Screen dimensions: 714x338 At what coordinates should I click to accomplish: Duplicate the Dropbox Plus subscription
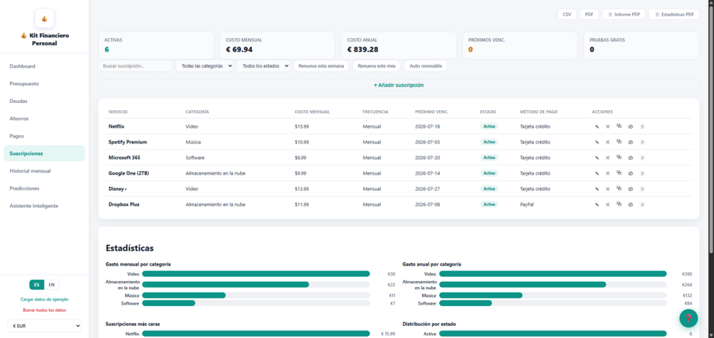pos(619,205)
